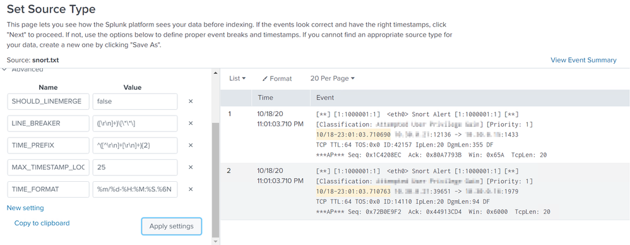Edit the TIME_PREFIX name field
The height and width of the screenshot is (245, 630).
pos(48,145)
